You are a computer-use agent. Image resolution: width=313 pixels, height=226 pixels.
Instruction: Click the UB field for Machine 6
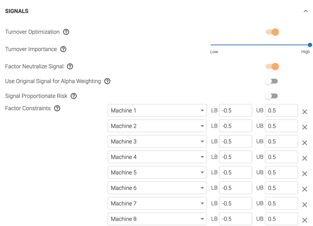pyautogui.click(x=282, y=188)
